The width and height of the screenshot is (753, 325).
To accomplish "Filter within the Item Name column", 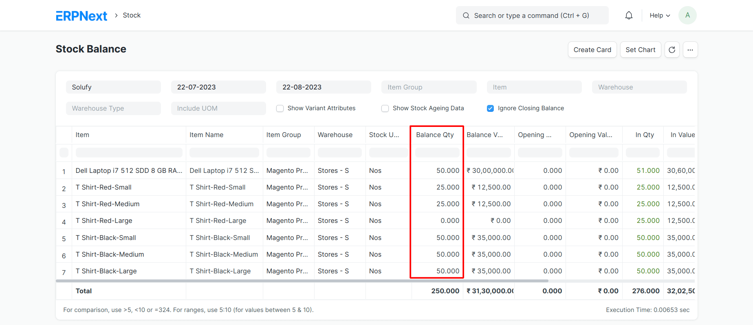I will click(224, 153).
